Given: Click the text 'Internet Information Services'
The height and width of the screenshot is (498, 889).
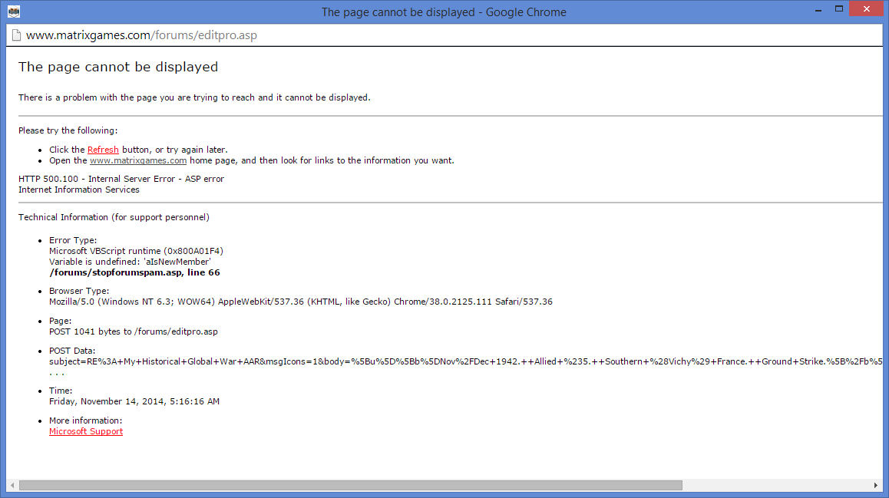Looking at the screenshot, I should [x=79, y=190].
